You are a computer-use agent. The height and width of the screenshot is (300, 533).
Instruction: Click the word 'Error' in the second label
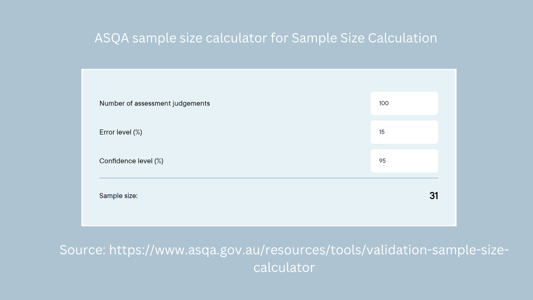pos(107,132)
